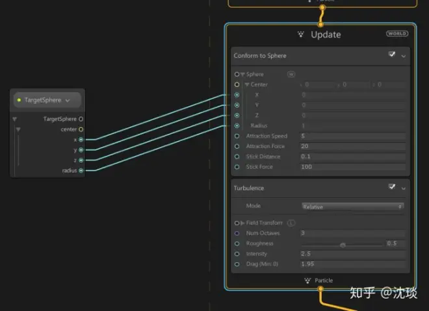
Task: Edit the Stick Distance value 0.1
Action: point(352,156)
